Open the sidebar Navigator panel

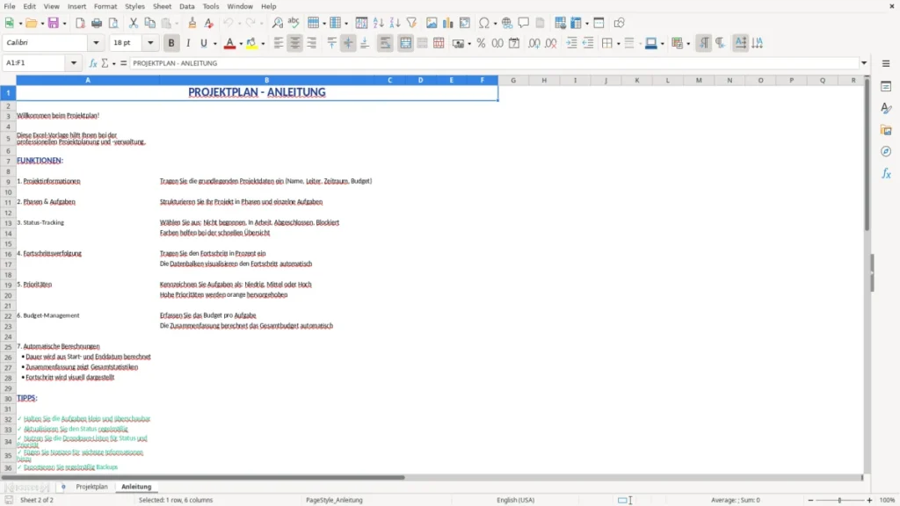tap(886, 151)
